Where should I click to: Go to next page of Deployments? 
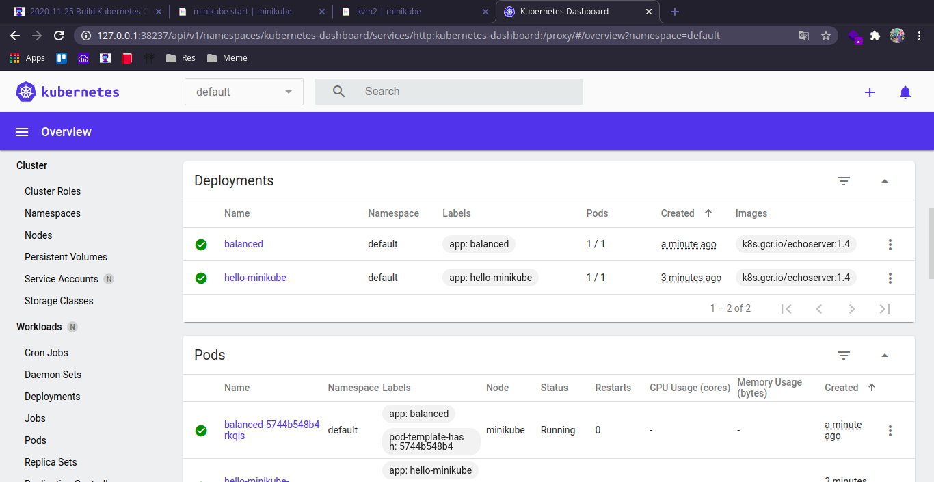852,309
